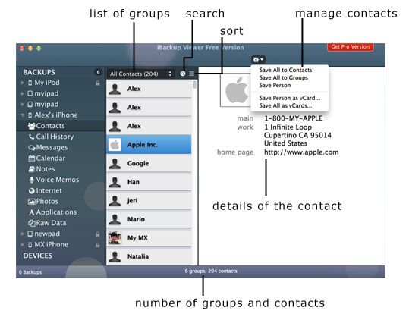This screenshot has width=409, height=317.
Task: Click the search contacts icon
Action: 183,74
